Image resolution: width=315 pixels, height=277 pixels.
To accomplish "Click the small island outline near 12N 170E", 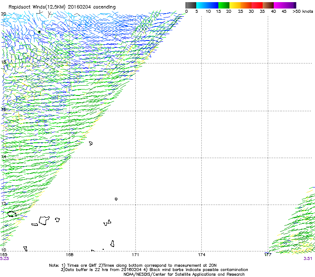I will coord(116,199).
